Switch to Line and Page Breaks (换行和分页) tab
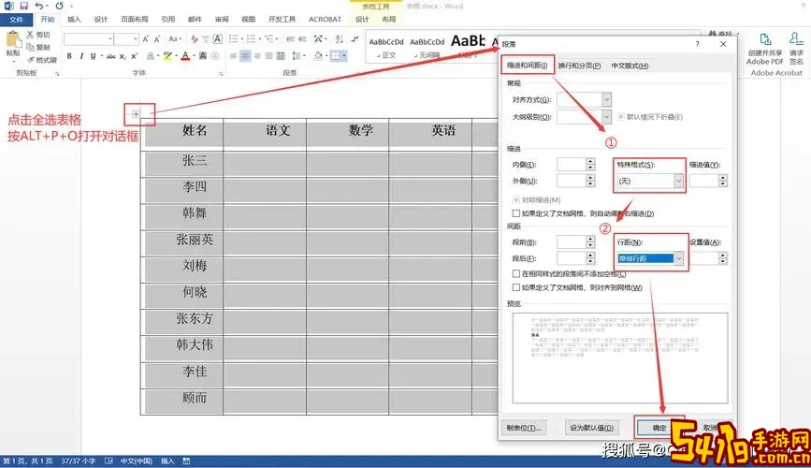 click(579, 66)
